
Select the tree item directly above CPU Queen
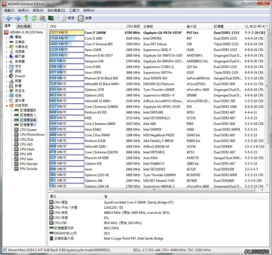pos(28,125)
